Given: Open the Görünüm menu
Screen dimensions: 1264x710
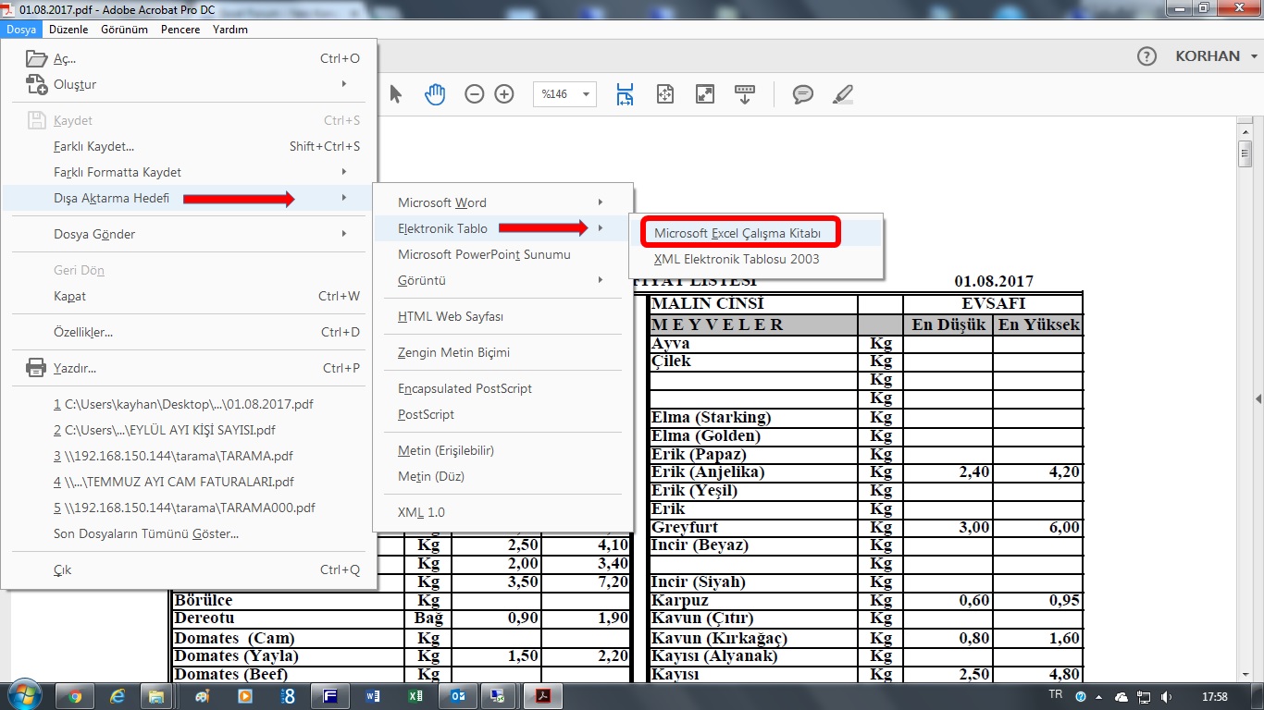Looking at the screenshot, I should pyautogui.click(x=124, y=30).
